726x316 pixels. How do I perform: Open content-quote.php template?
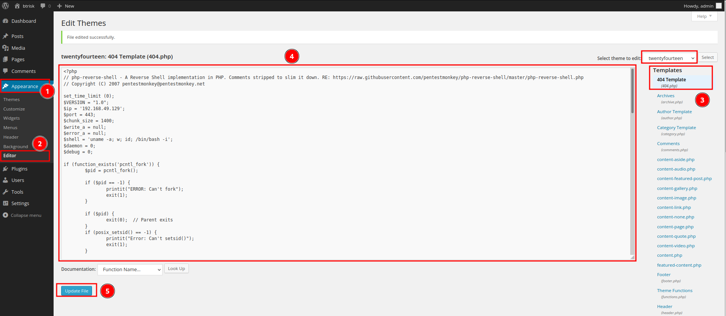coord(676,236)
